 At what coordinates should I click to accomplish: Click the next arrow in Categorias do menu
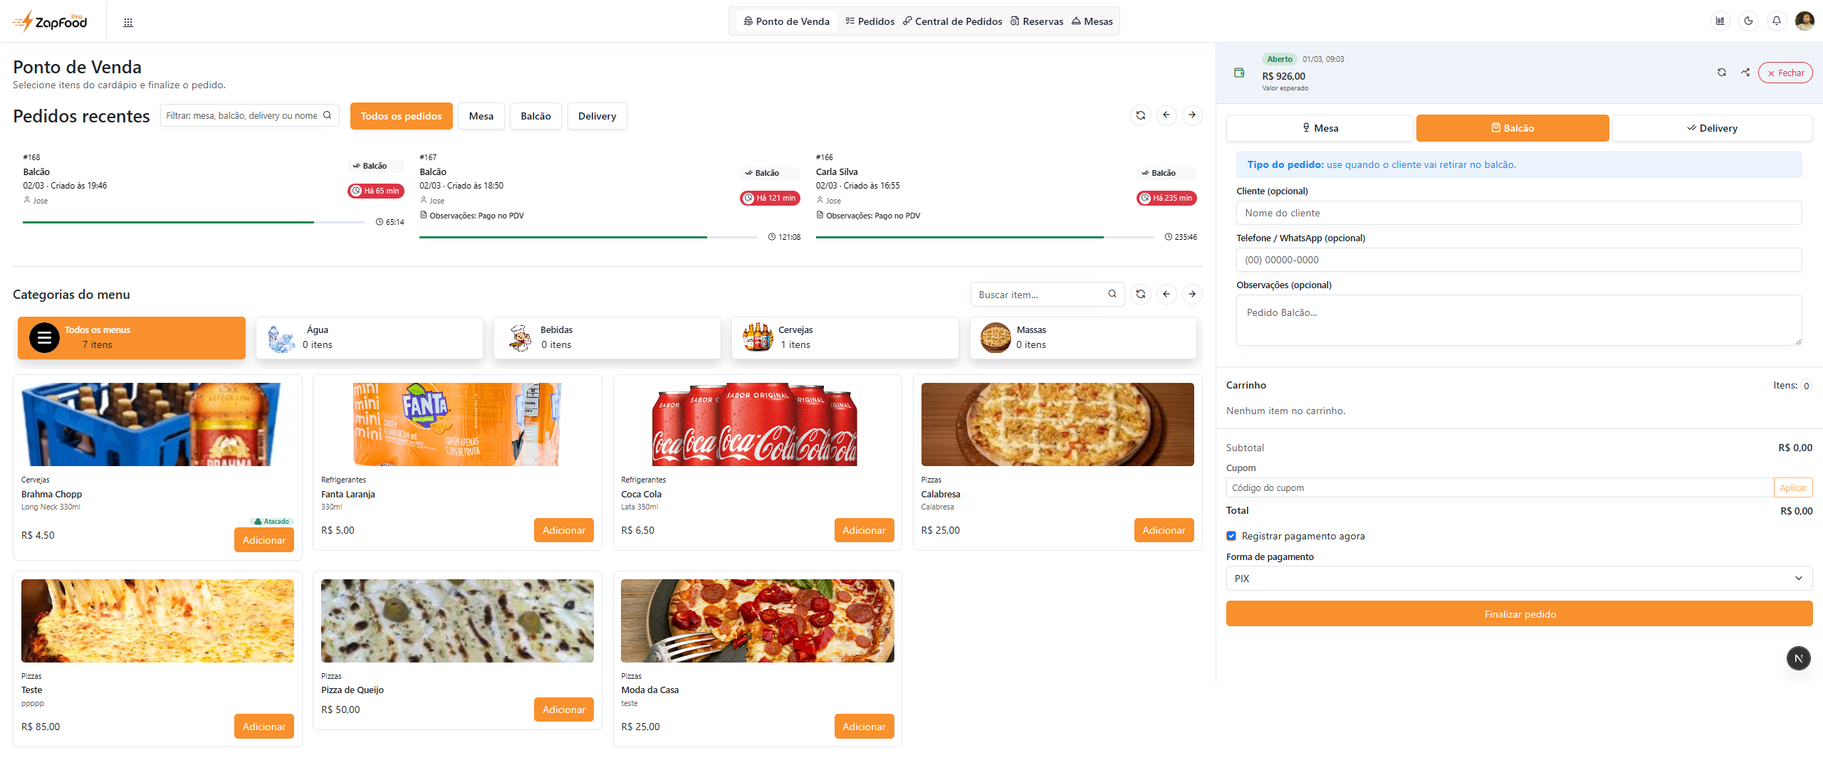click(1191, 293)
